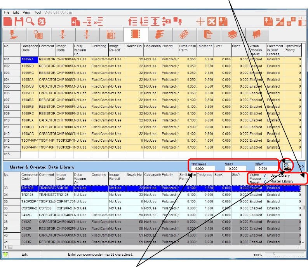This screenshot has height=267, width=308.
Task: Click the green icon in status bar
Action: coord(6,255)
